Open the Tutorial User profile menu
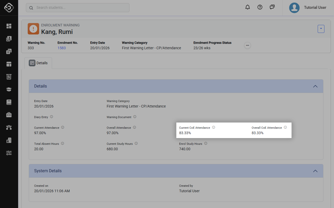 click(x=308, y=8)
